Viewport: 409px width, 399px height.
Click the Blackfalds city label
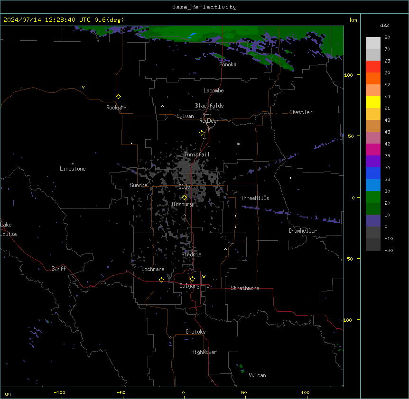209,106
